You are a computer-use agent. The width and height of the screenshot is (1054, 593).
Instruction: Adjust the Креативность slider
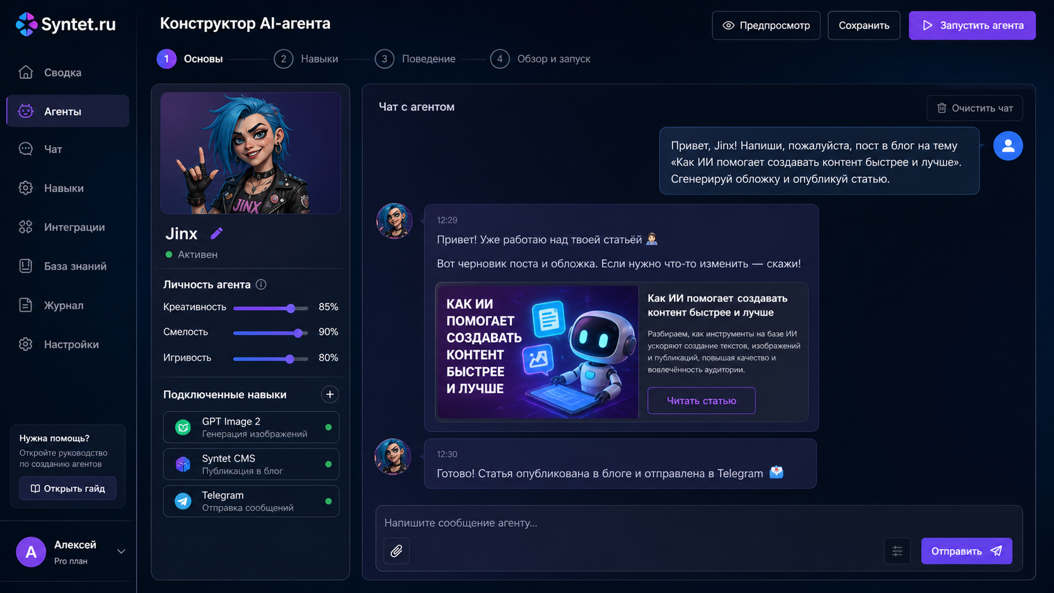click(270, 309)
